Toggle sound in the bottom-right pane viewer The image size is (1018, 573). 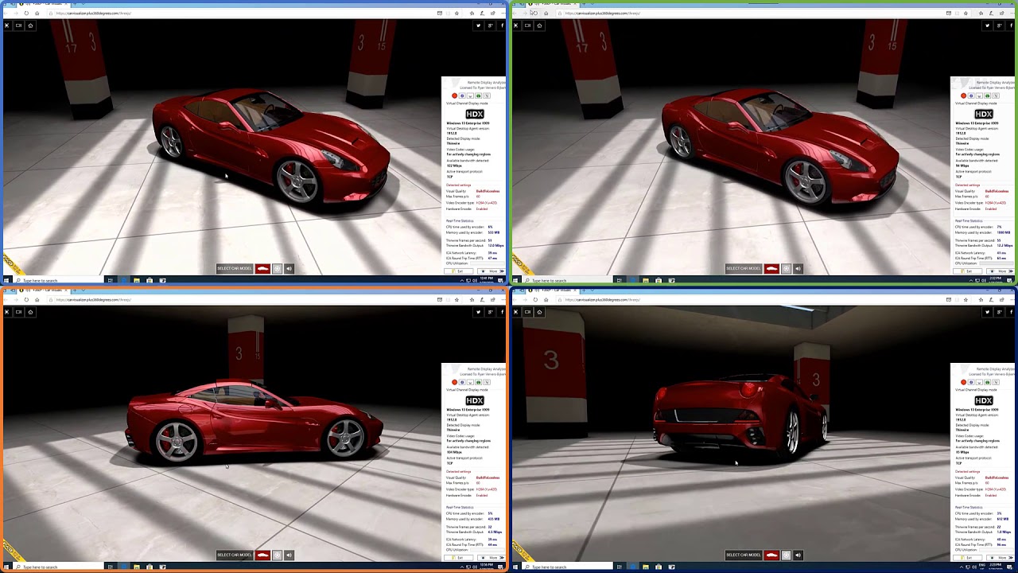point(798,555)
